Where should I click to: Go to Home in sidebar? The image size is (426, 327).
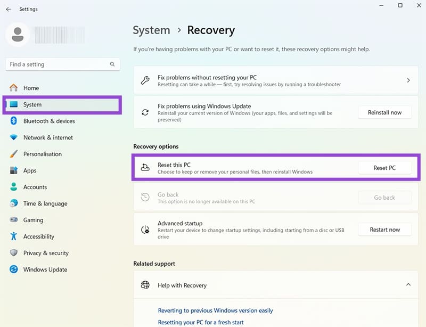[x=31, y=88]
